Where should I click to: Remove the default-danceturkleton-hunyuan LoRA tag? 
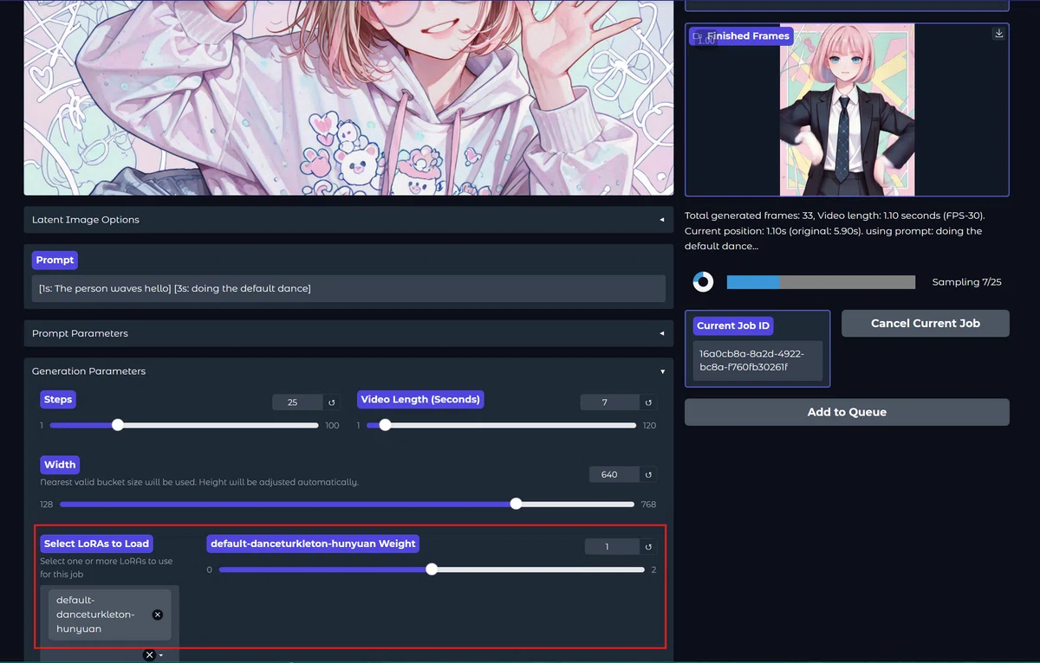(x=158, y=615)
